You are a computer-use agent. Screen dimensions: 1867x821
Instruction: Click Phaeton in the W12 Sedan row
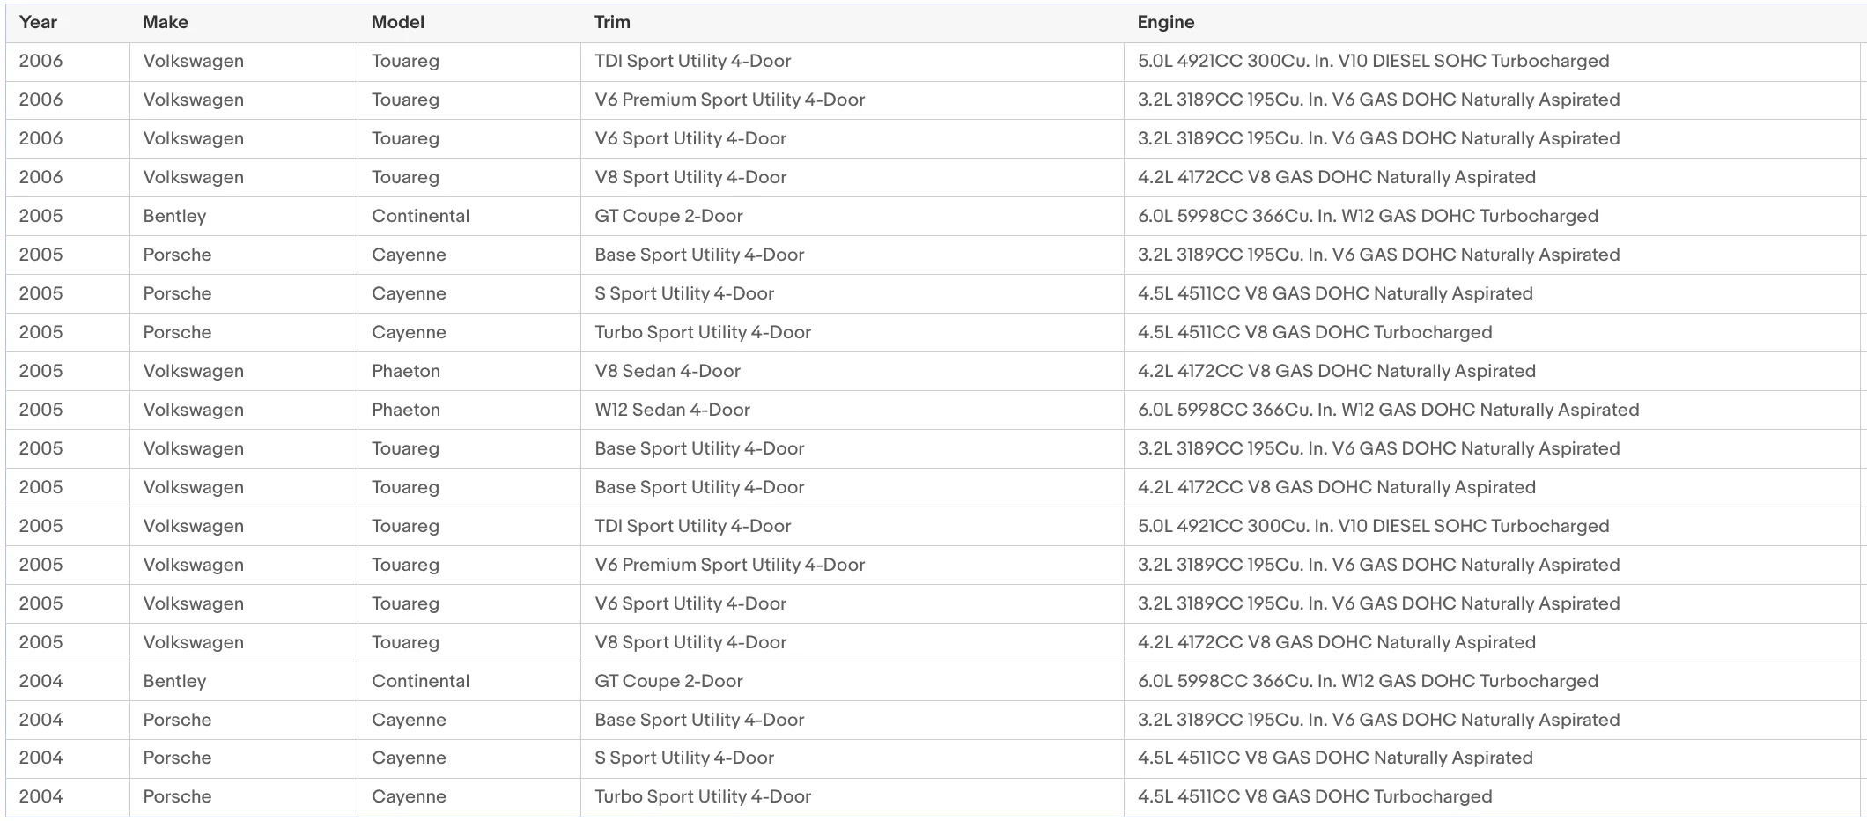[406, 410]
